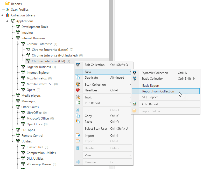Click the Report Folder icon in submenu

tap(135, 111)
